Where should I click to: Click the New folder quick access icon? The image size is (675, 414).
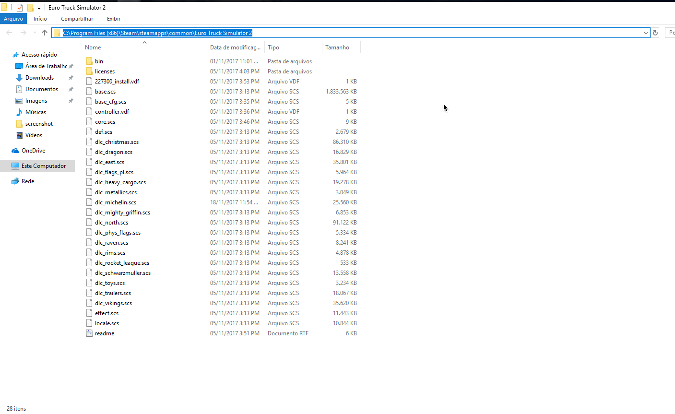point(30,8)
